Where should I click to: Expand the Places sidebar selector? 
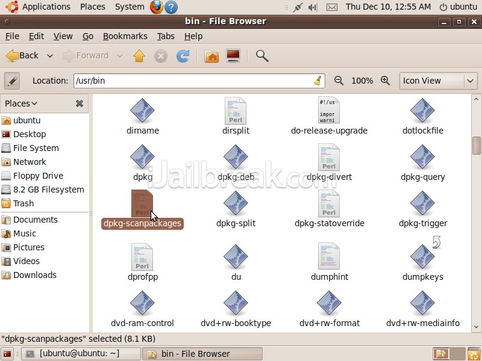coord(21,103)
